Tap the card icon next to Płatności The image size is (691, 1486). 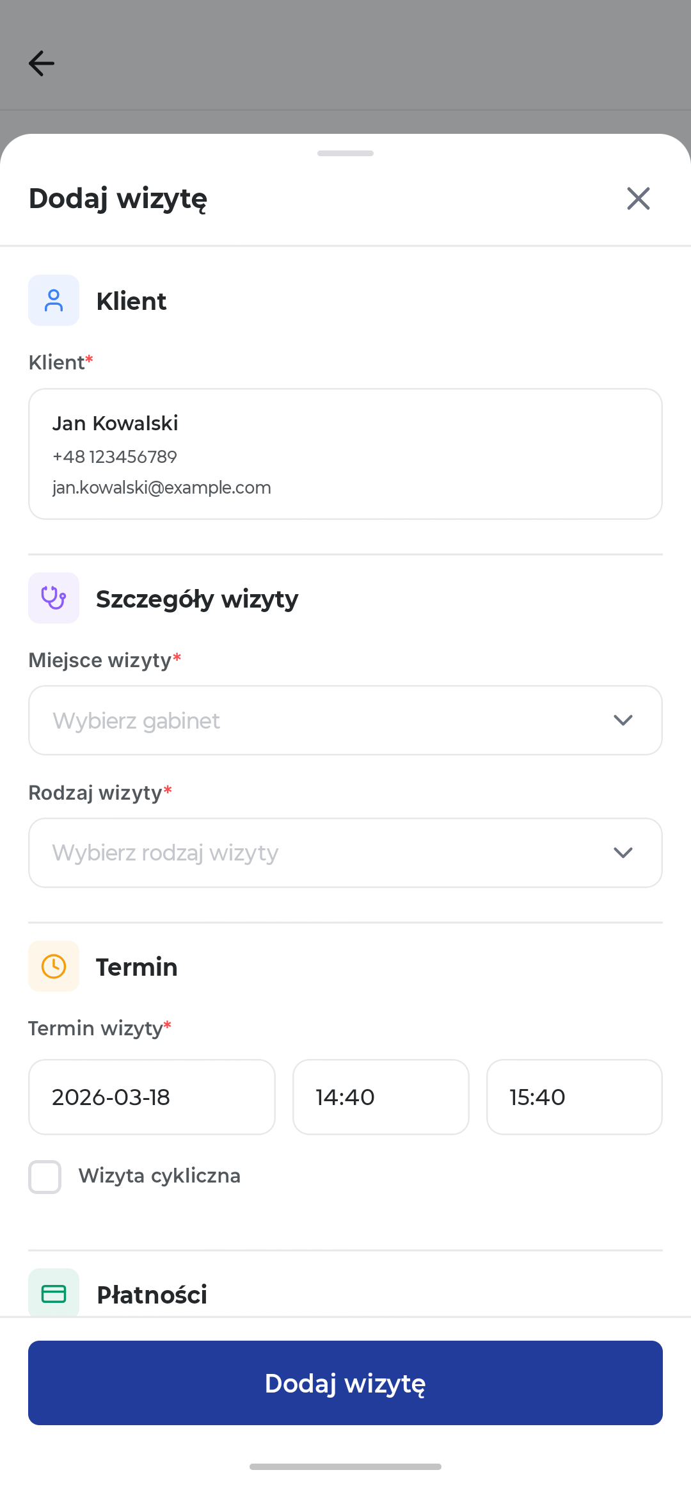point(54,1294)
